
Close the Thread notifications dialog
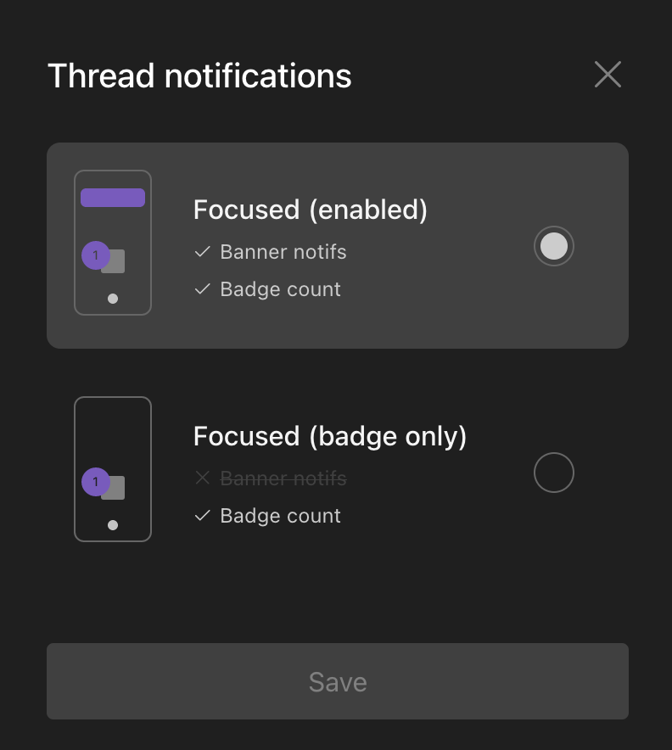[608, 75]
